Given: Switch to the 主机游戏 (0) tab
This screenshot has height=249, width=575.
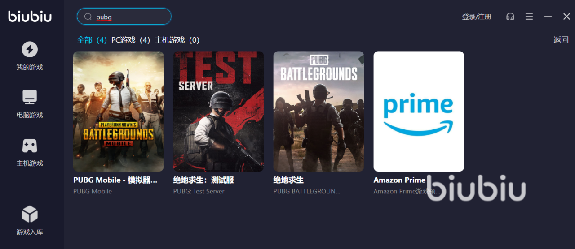Looking at the screenshot, I should [x=177, y=40].
